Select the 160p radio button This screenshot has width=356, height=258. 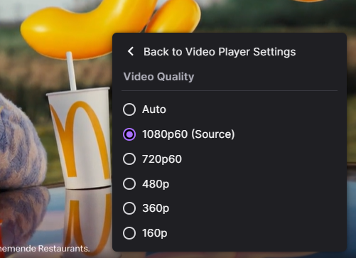[129, 233]
